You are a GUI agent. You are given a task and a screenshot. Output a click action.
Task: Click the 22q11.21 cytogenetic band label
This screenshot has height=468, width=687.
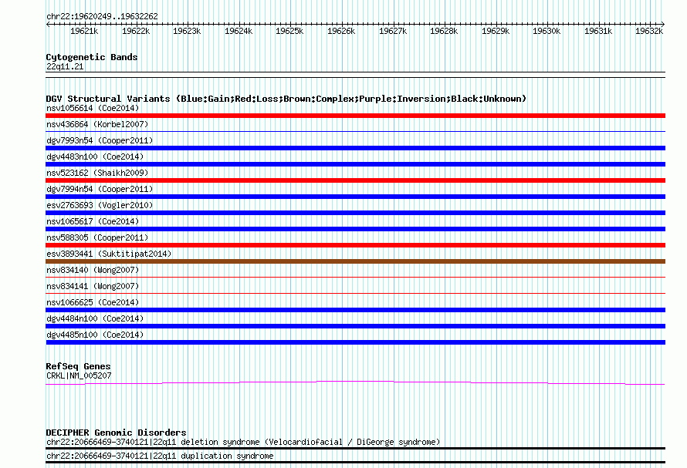point(65,66)
